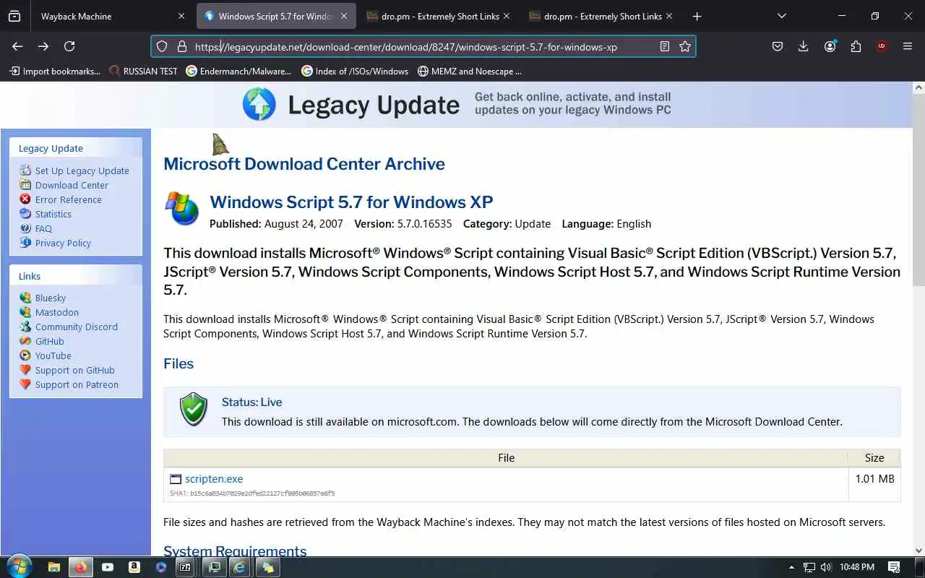
Task: Click the Legacy Update globe logo in the banner
Action: pos(259,105)
